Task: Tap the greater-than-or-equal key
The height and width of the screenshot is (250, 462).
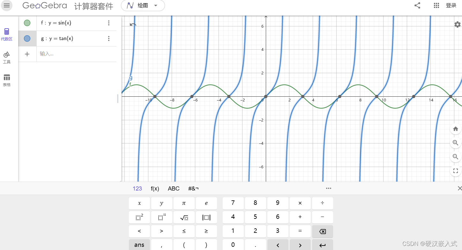Action: point(206,231)
